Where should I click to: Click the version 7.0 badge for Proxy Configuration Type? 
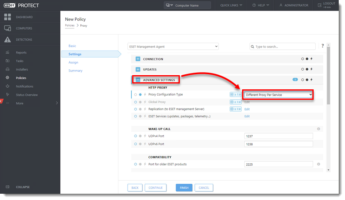coord(236,94)
